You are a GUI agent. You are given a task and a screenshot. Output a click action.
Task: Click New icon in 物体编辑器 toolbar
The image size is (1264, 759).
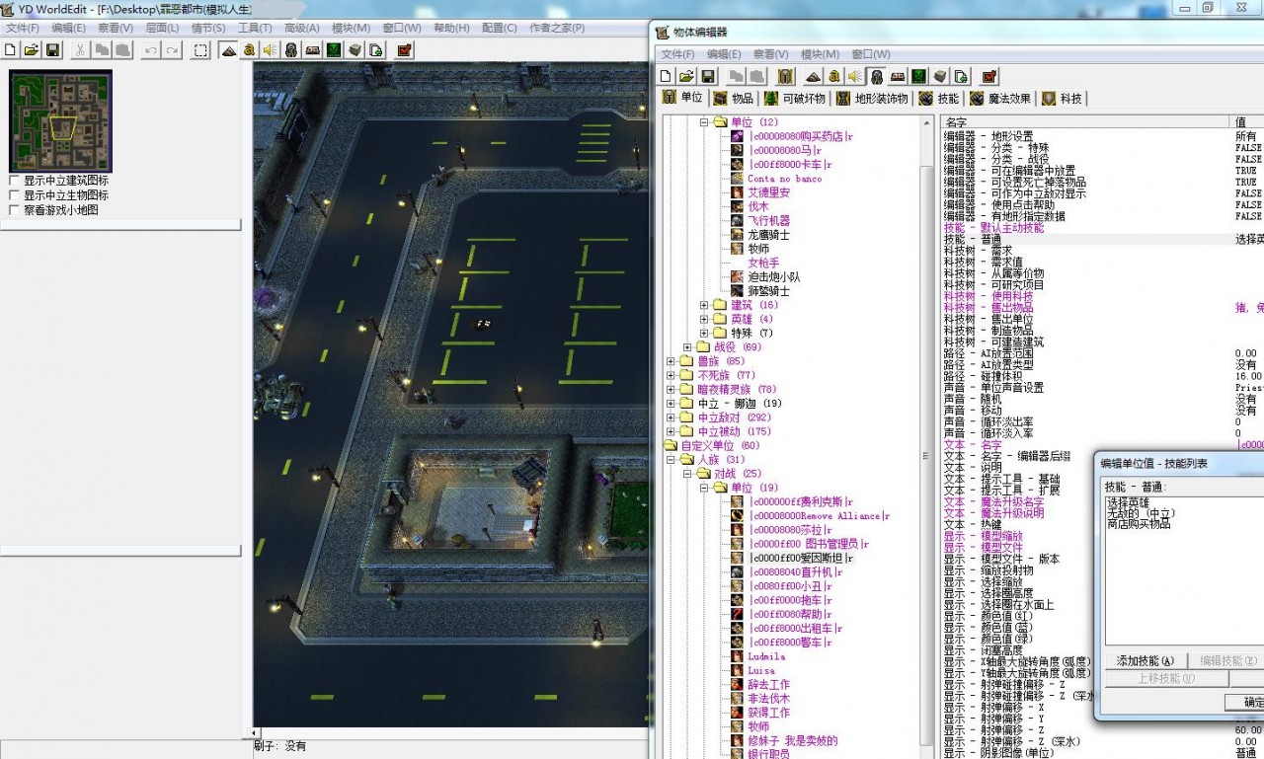pyautogui.click(x=666, y=75)
